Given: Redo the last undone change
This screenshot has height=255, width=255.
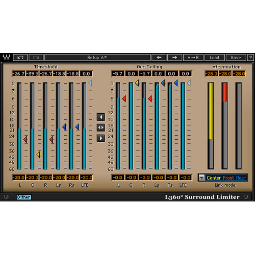Looking at the screenshot, I should point(36,58).
